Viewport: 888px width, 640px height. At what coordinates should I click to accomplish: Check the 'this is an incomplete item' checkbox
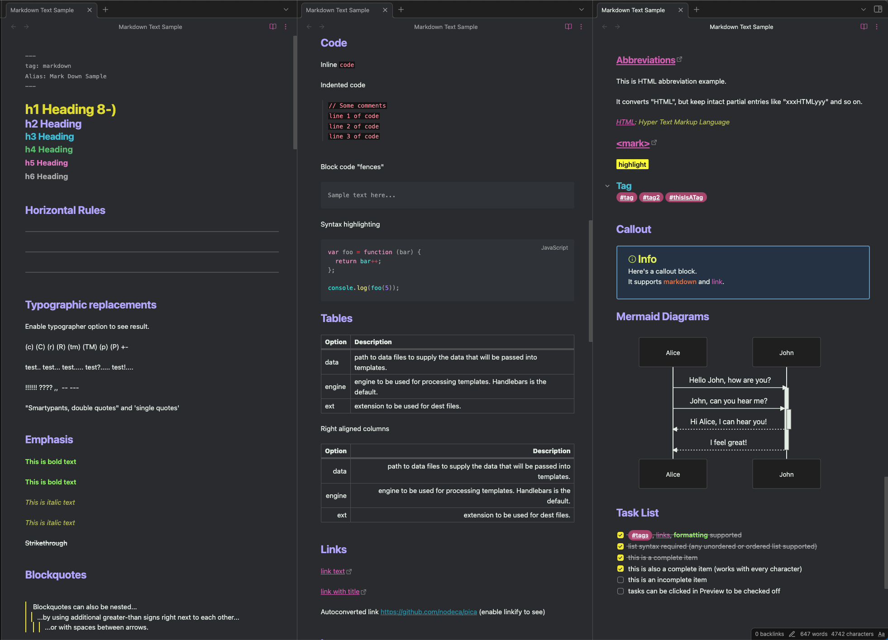pos(621,580)
